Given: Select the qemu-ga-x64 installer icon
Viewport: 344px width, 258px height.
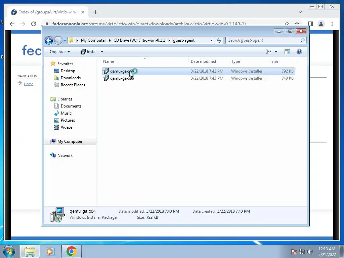Looking at the screenshot, I should pyautogui.click(x=106, y=71).
